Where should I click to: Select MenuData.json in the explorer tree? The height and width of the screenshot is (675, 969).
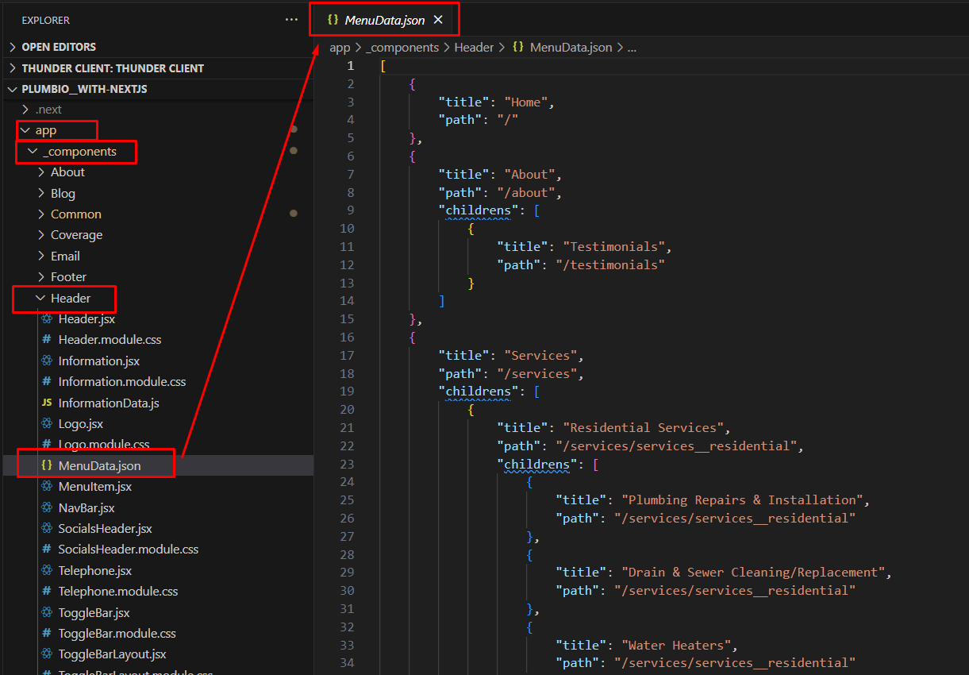(157, 465)
